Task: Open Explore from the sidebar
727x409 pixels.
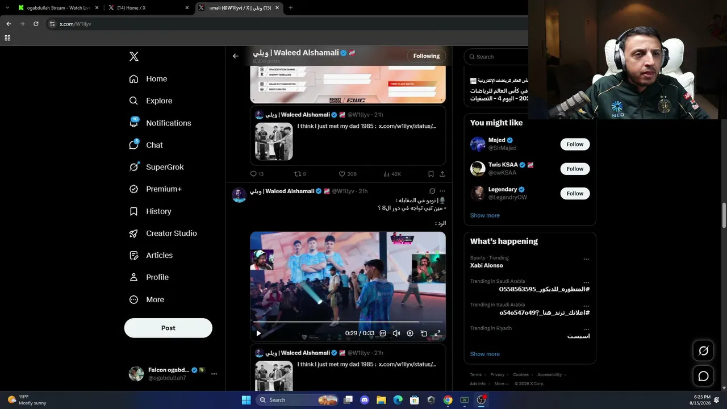Action: pyautogui.click(x=151, y=101)
